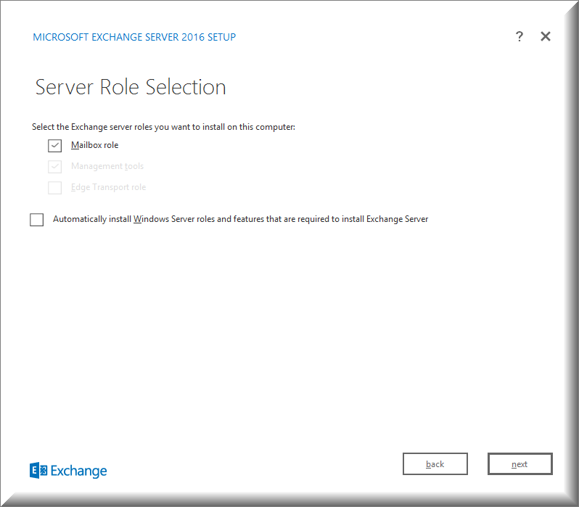Close the Exchange setup window

pyautogui.click(x=546, y=36)
